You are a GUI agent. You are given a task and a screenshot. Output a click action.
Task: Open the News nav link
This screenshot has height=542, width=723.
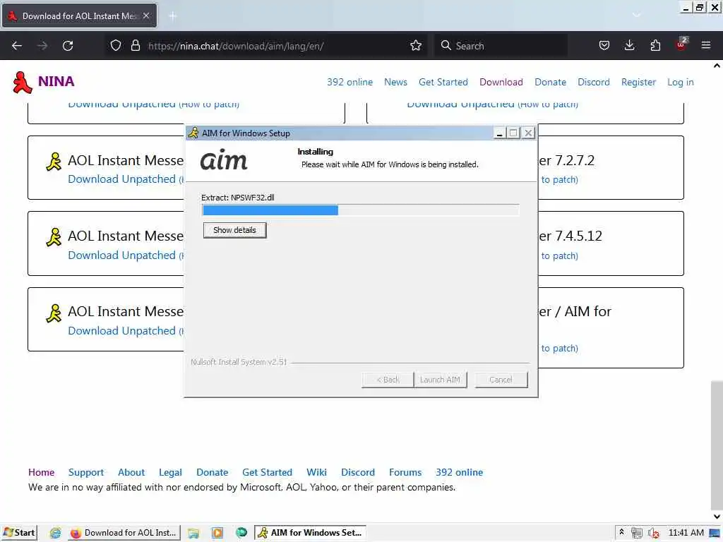click(395, 82)
